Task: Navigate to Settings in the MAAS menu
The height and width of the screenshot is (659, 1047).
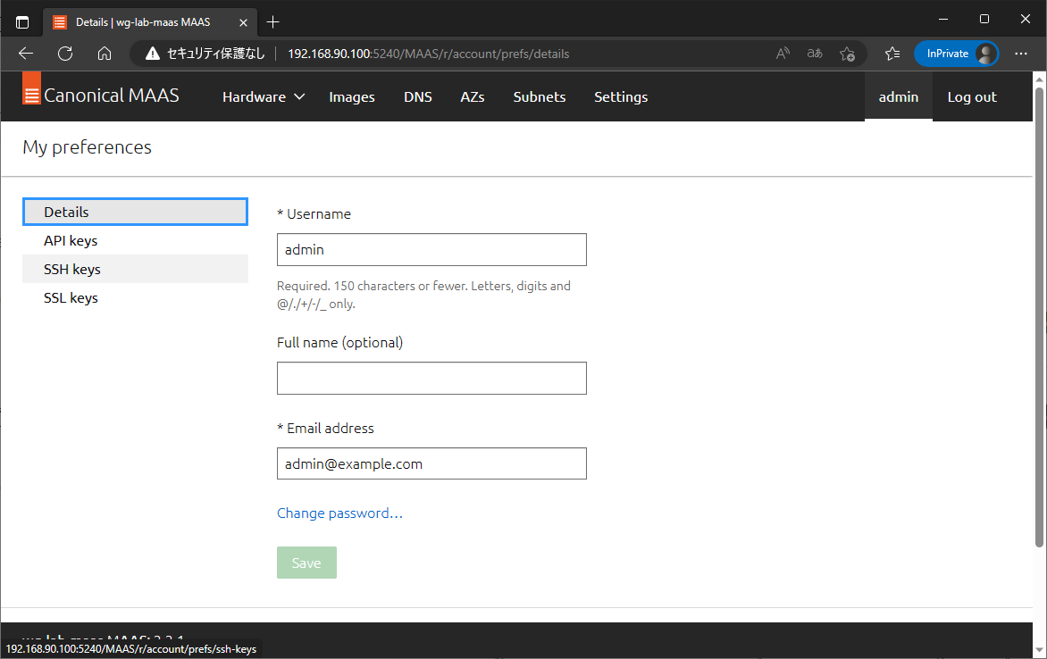Action: [x=621, y=96]
